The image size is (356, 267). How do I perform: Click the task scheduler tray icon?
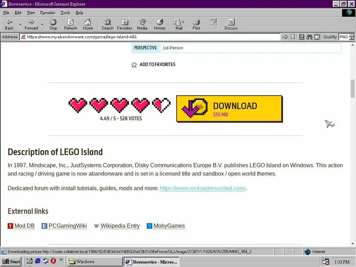[x=326, y=261]
